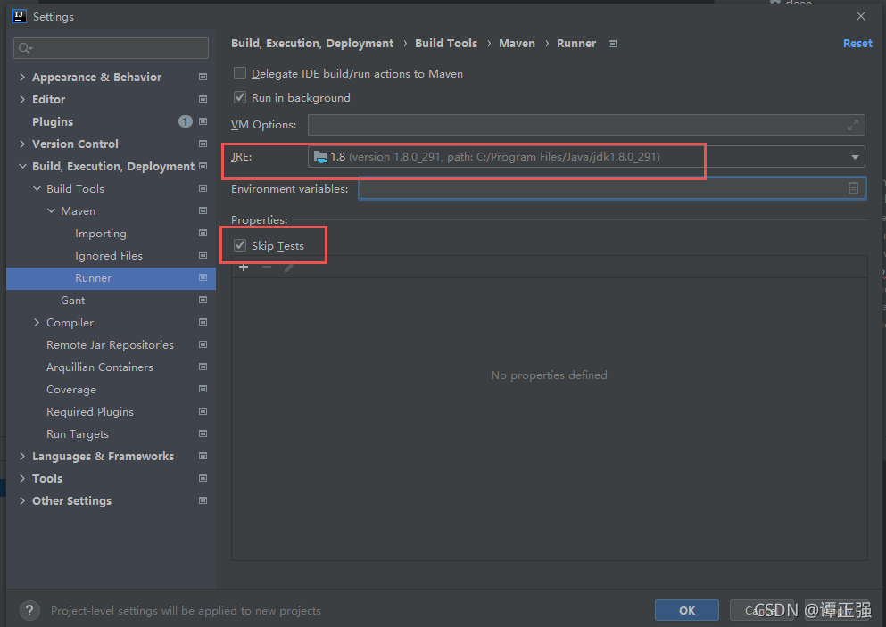The image size is (886, 627).
Task: Click project-level icon beside Maven row
Action: pyautogui.click(x=203, y=210)
